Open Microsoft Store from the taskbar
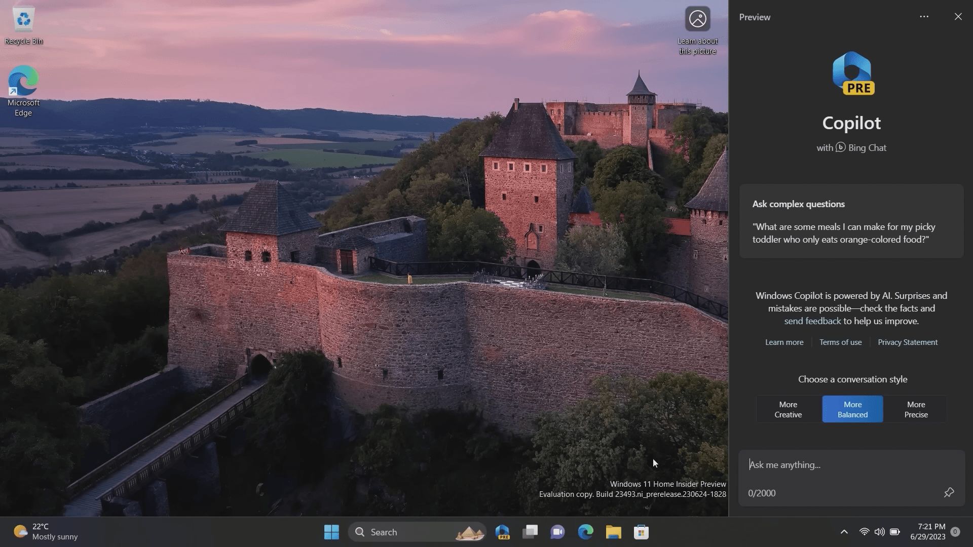Screen dimensions: 973x547 point(641,532)
